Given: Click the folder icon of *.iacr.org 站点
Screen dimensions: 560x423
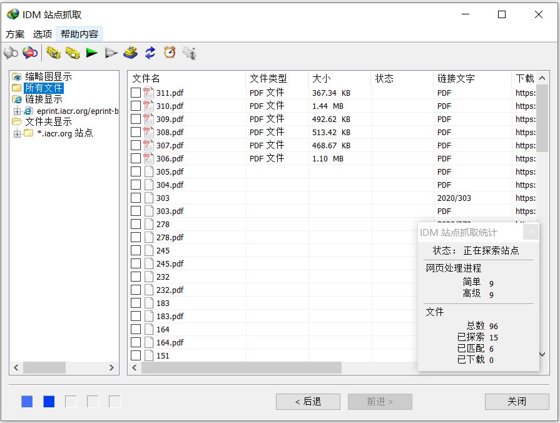Looking at the screenshot, I should (29, 133).
